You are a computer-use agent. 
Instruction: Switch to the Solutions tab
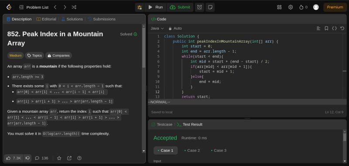point(72,19)
